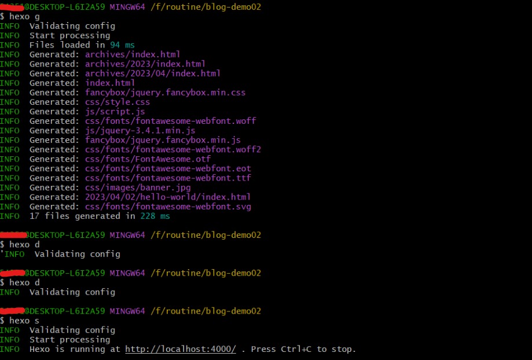The width and height of the screenshot is (532, 360).
Task: Select the 2023/04/02/hello-world/index.html path
Action: tap(168, 197)
